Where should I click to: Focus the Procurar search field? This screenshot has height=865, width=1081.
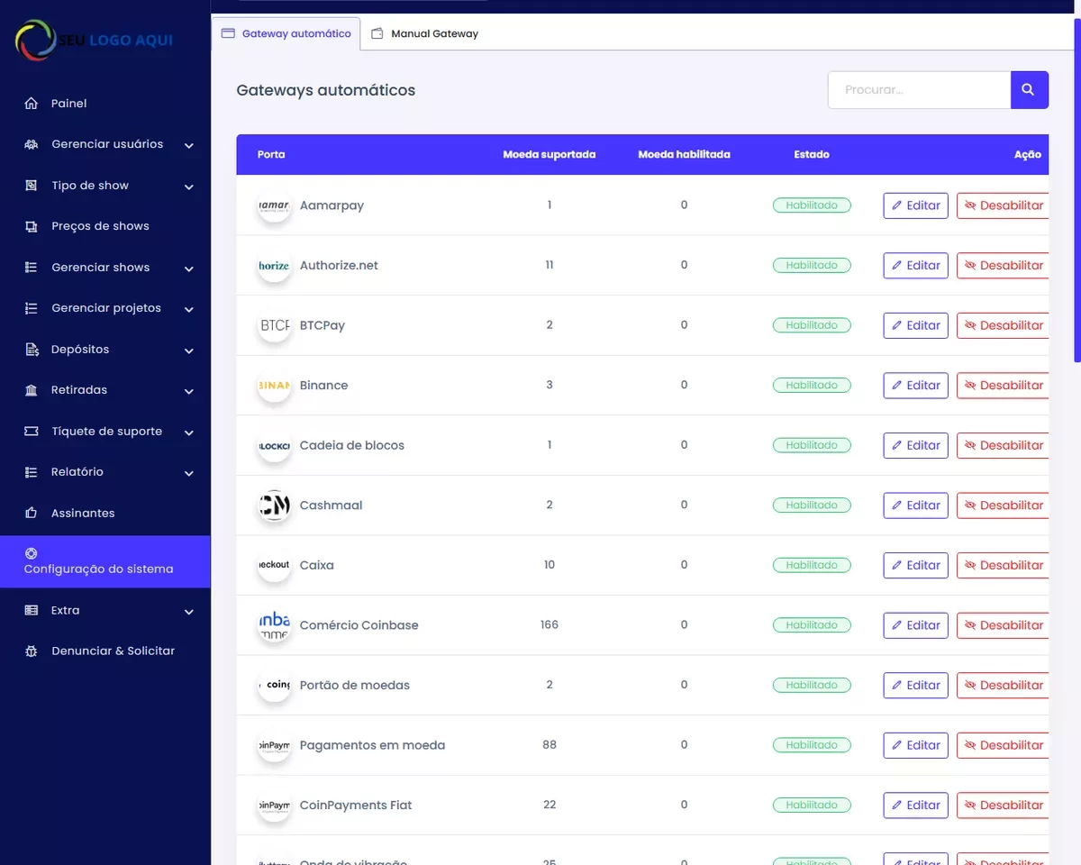pos(919,90)
